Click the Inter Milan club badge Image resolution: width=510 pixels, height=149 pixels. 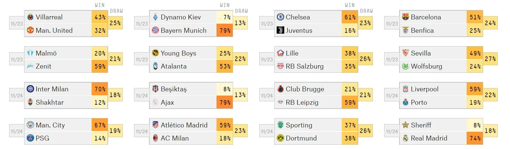(x=30, y=89)
